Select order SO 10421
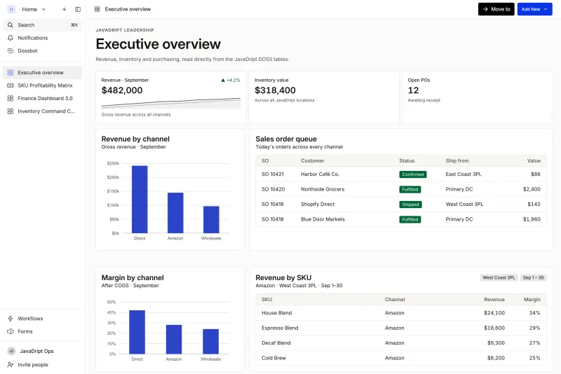561x374 pixels. coord(401,174)
